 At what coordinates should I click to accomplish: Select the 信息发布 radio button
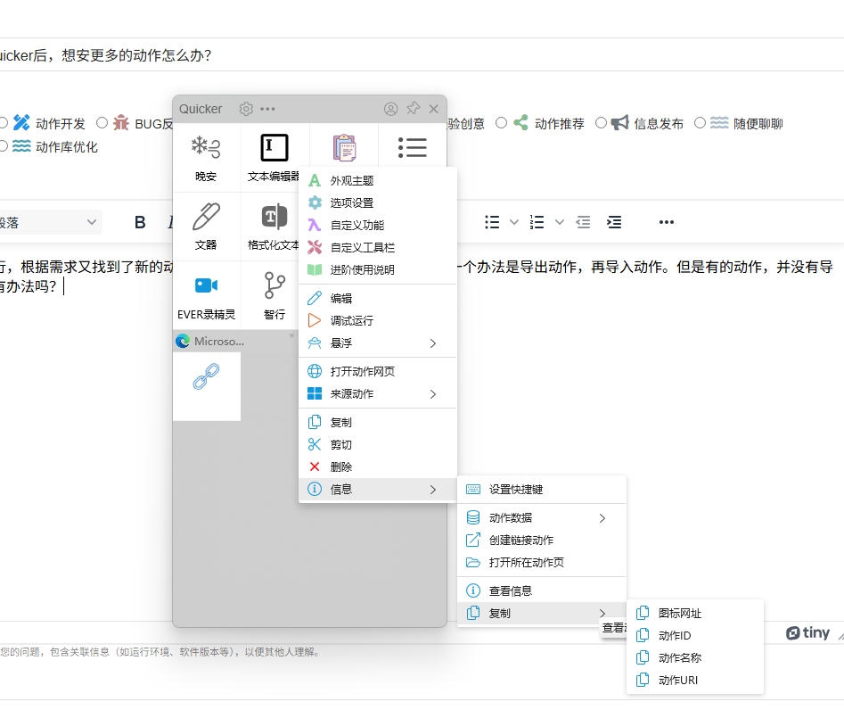[601, 123]
